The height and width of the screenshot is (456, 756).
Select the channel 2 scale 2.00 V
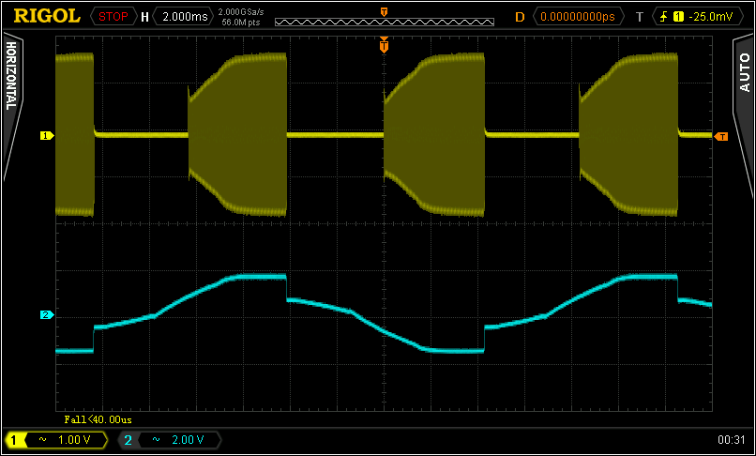click(188, 440)
